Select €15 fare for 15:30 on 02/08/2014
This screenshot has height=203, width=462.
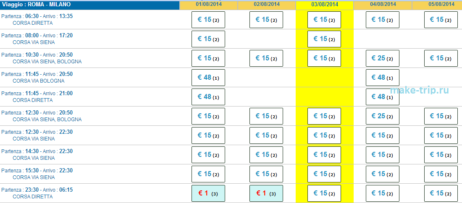(266, 174)
